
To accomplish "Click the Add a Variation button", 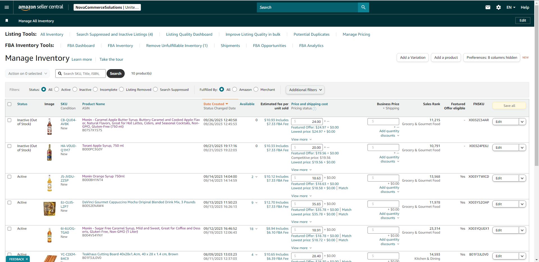I will click(413, 58).
